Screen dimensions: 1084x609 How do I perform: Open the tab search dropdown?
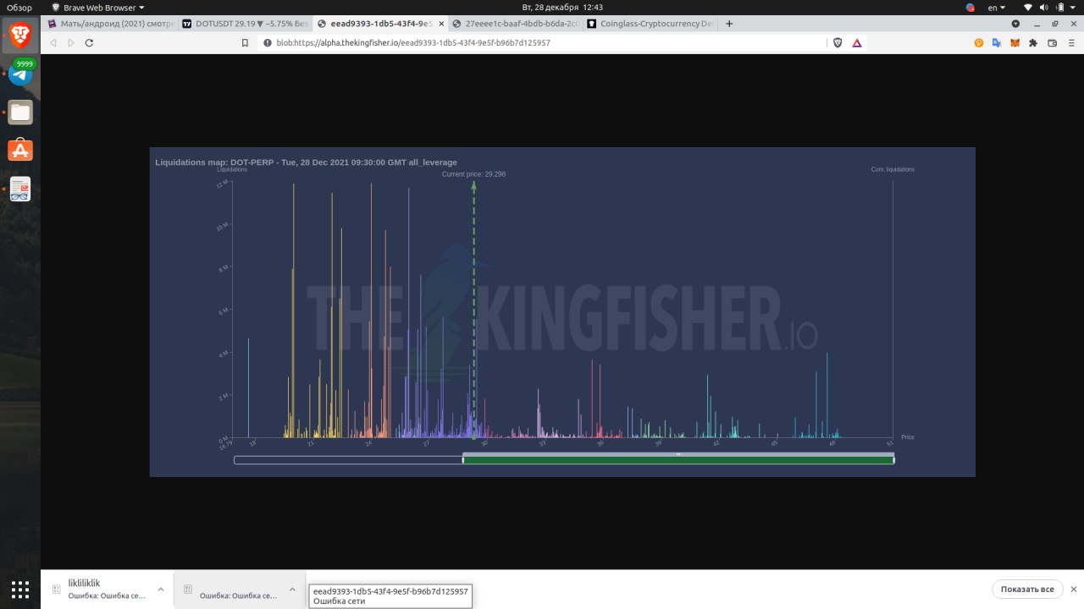coord(1015,24)
